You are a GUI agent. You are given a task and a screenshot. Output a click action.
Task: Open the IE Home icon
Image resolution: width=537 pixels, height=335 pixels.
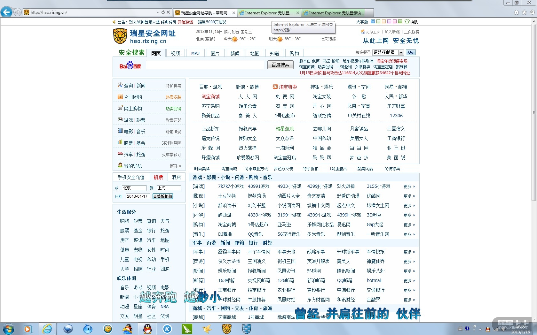[x=517, y=12]
